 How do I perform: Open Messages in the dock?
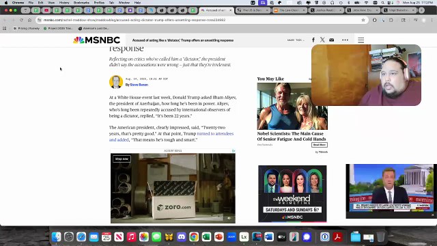(x=156, y=237)
